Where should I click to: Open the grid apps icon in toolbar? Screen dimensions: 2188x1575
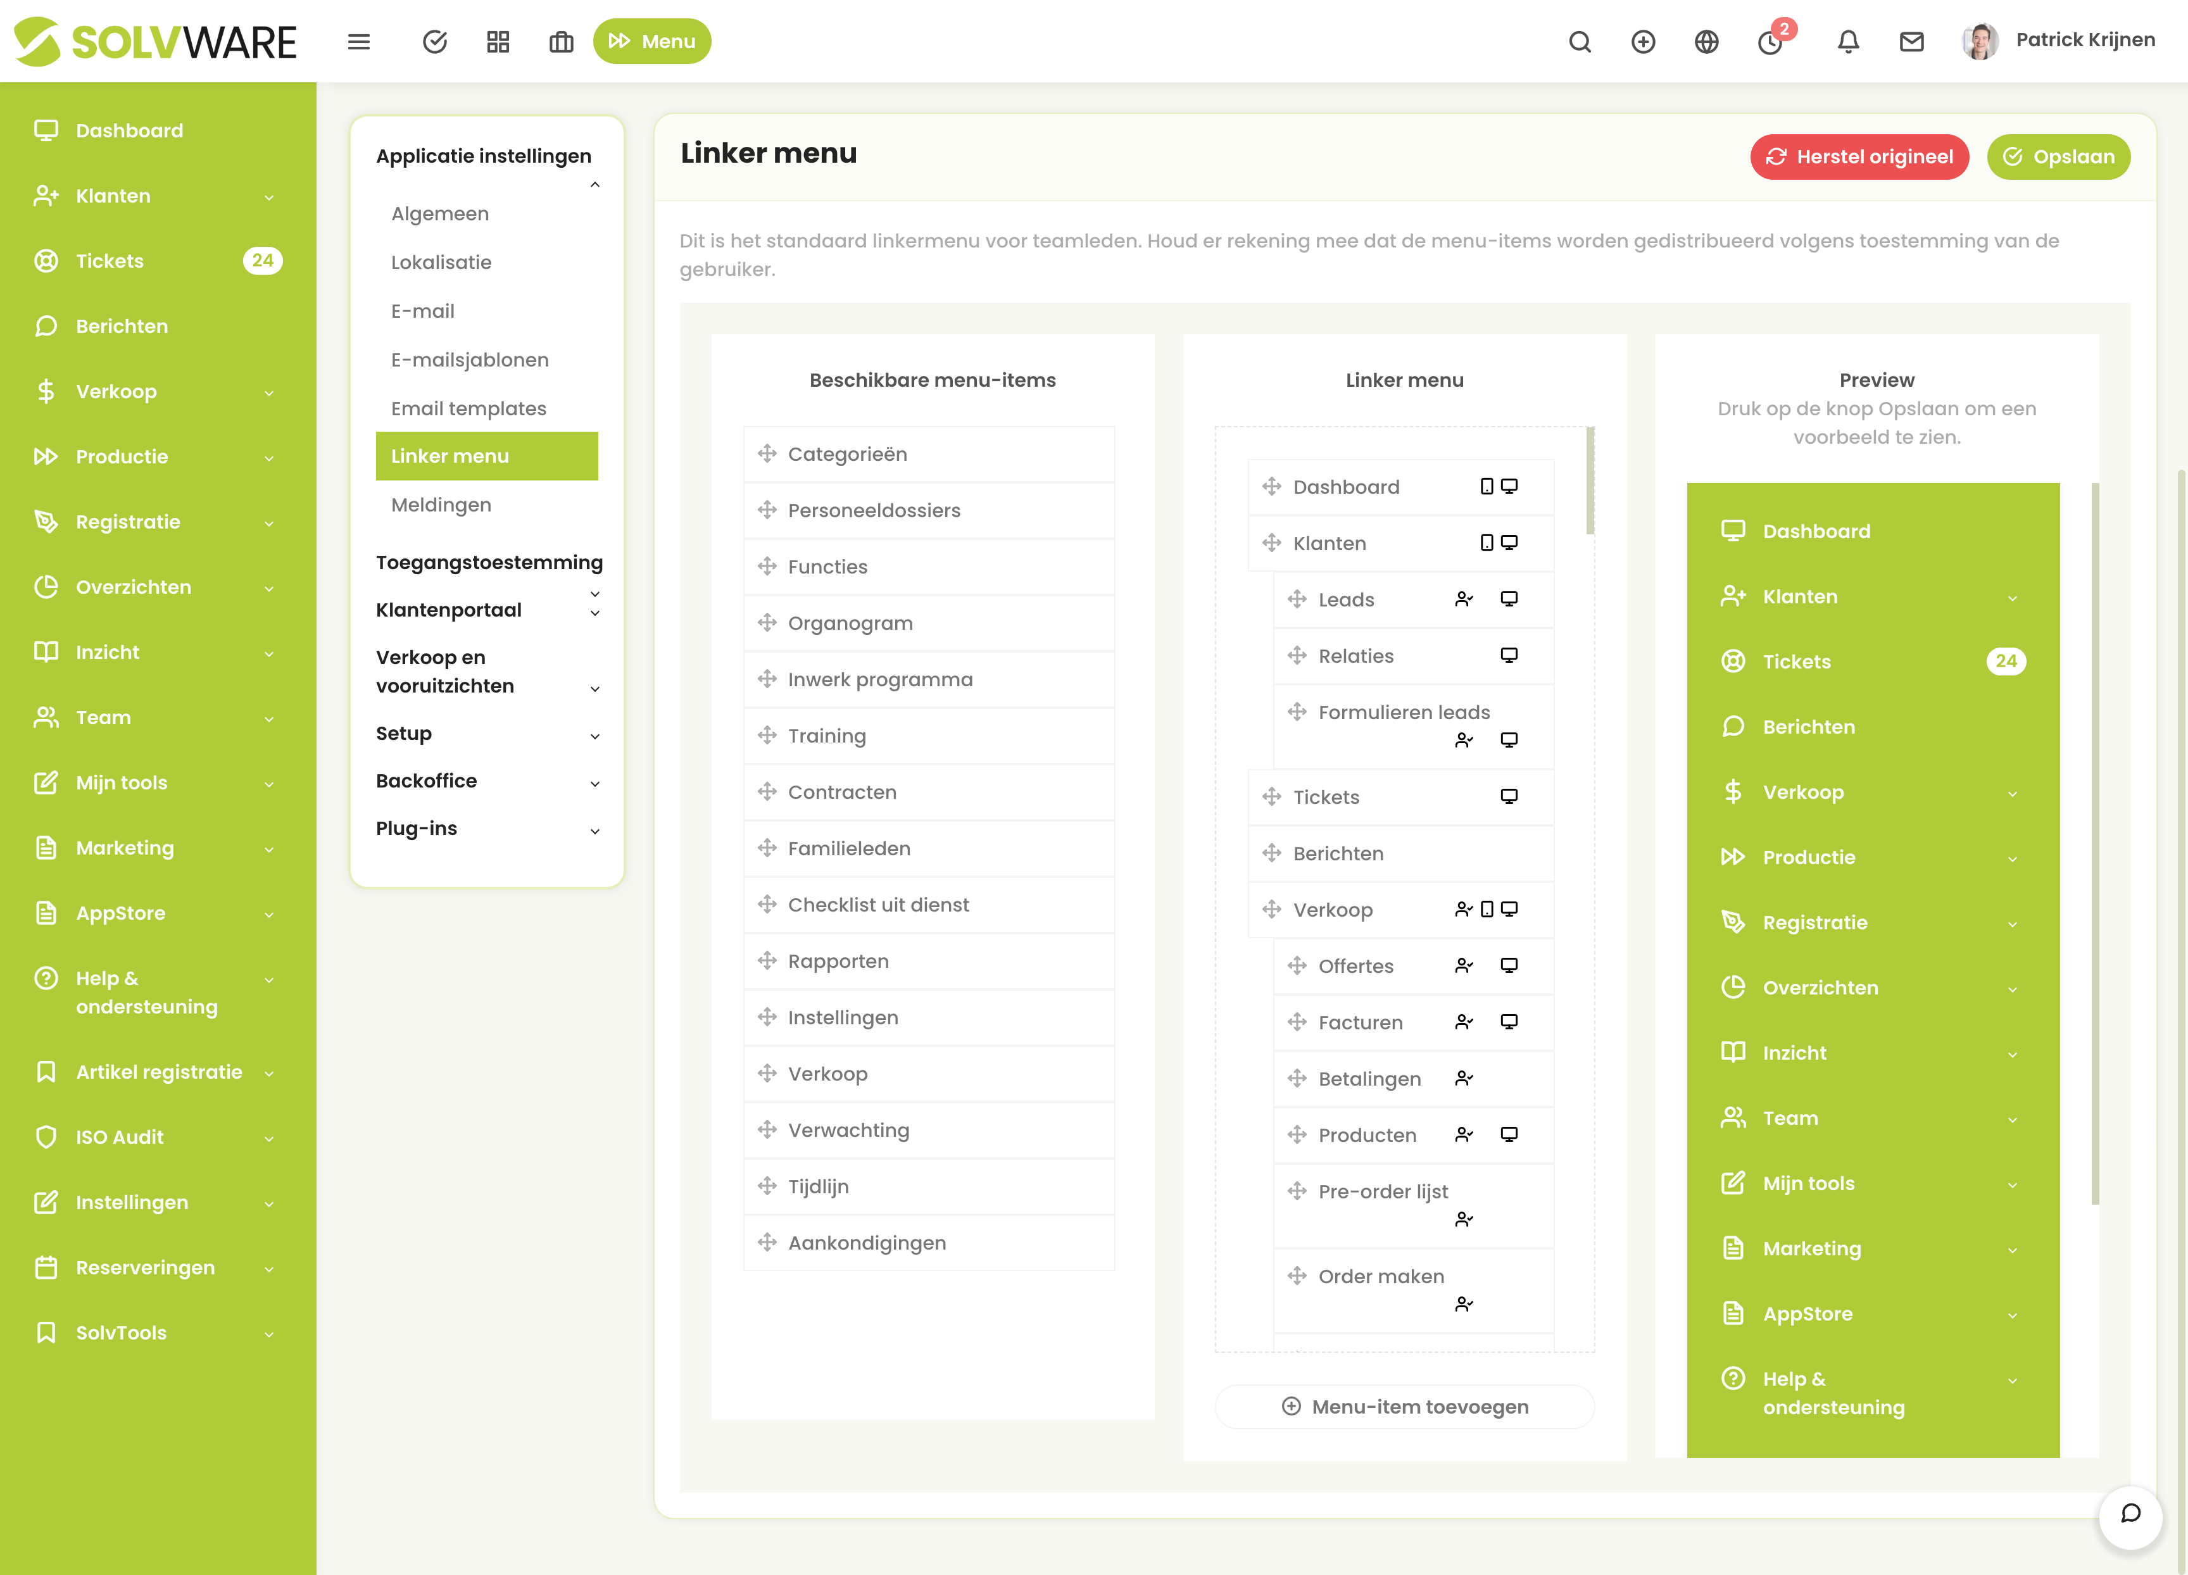498,42
